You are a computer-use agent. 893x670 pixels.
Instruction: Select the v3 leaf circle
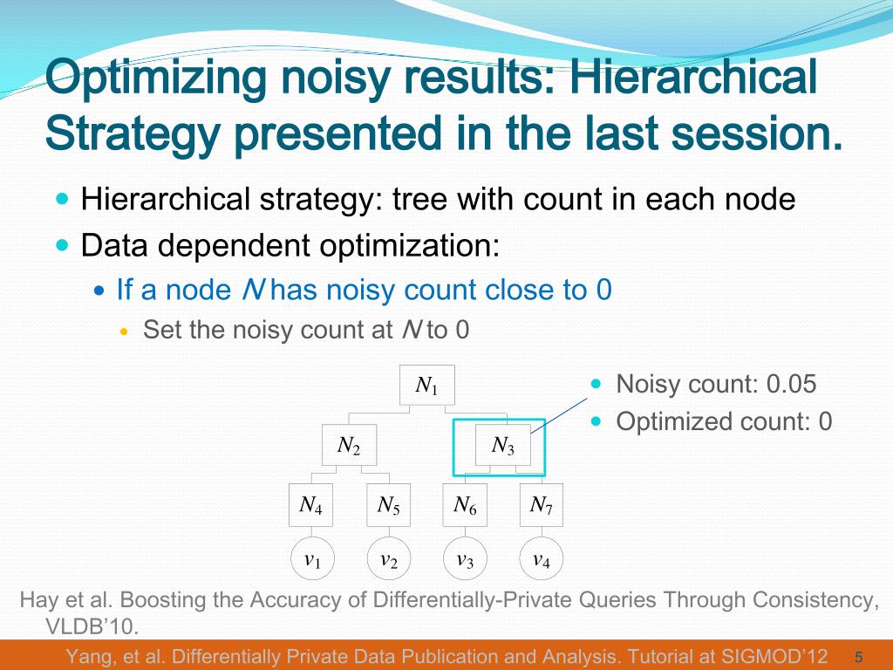click(x=465, y=558)
